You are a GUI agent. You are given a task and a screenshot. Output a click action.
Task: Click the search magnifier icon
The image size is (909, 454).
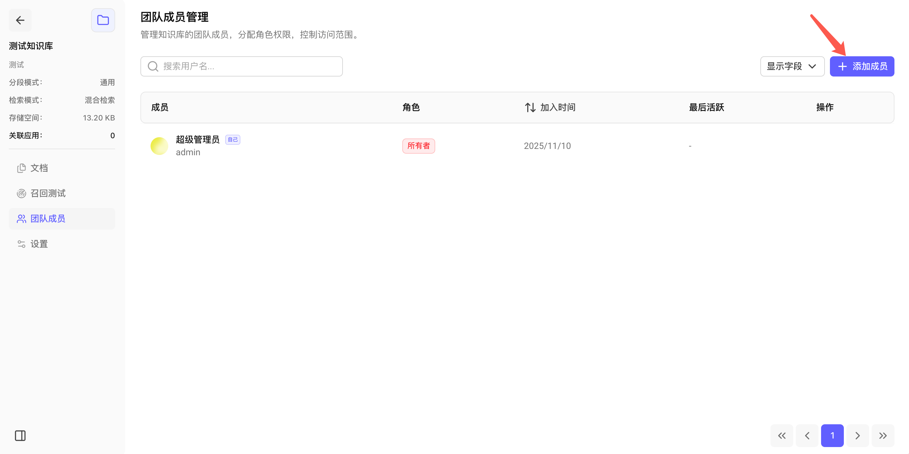(x=153, y=66)
